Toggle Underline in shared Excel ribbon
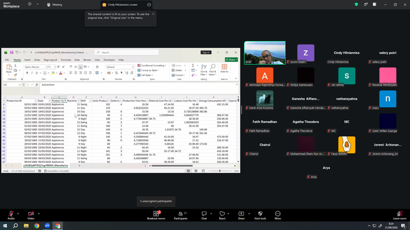The image size is (410, 230). [37, 73]
